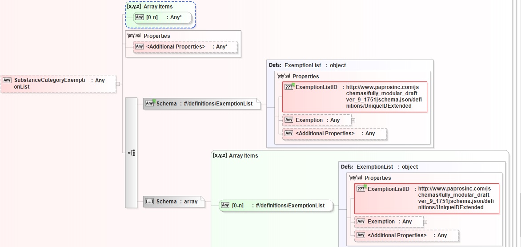The width and height of the screenshot is (521, 247).
Task: Click the [x,y,z] icon of the dashed Array Items box
Action: [134, 7]
